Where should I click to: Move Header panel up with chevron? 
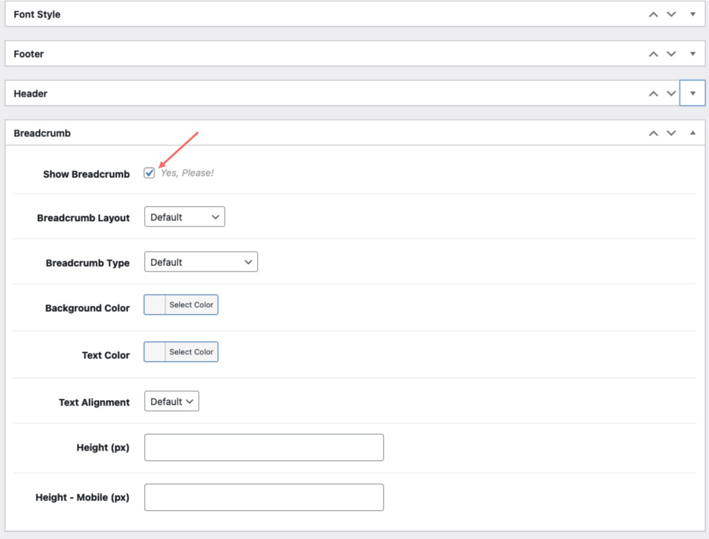tap(653, 94)
